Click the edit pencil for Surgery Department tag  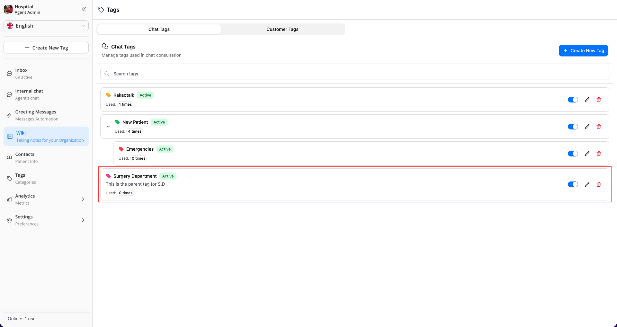pyautogui.click(x=587, y=184)
